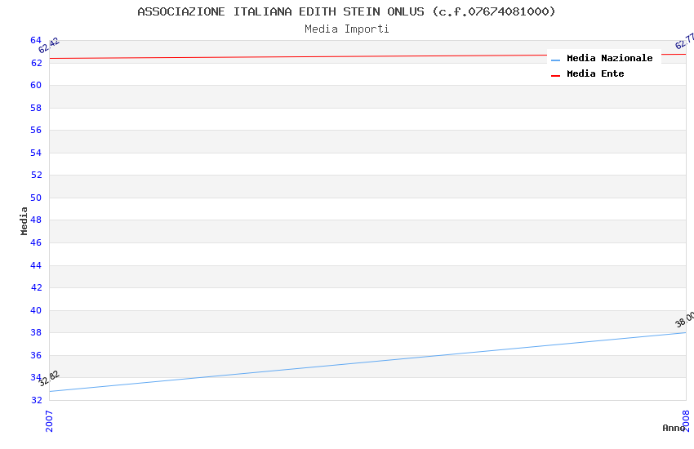The image size is (694, 449).
Task: Click the 62.42 data label
Action: [x=49, y=45]
